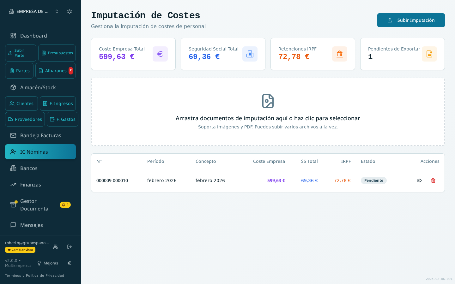Screen dimensions: 455x284
Task: Open Almacén/Stock section
Action: [40, 87]
